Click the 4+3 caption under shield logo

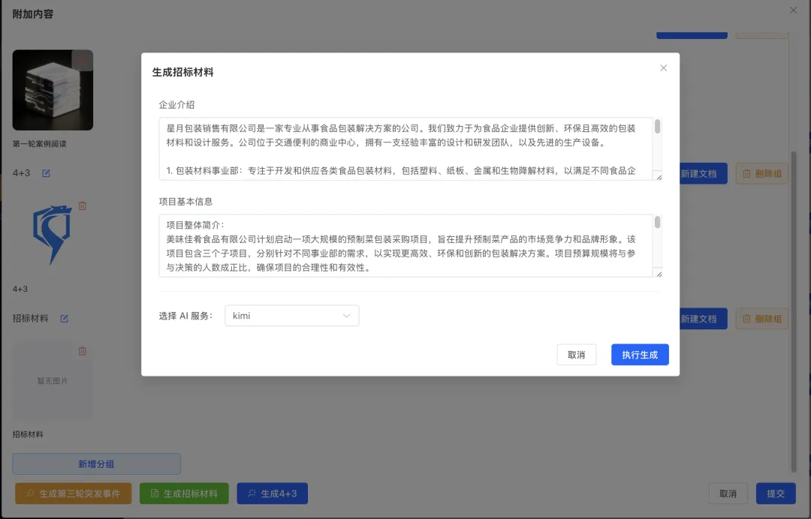20,289
